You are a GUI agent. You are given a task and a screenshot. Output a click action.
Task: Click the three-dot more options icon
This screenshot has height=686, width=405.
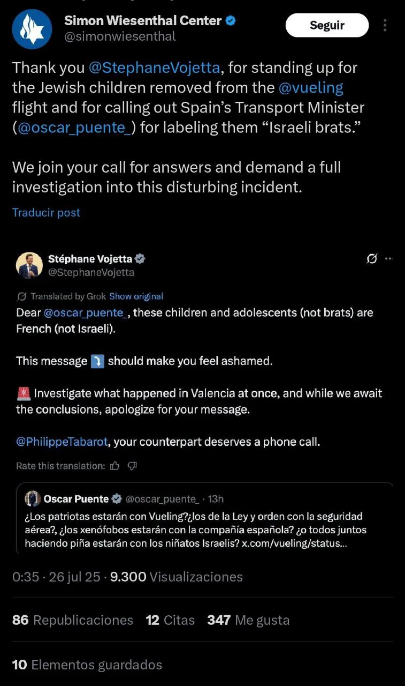385,25
